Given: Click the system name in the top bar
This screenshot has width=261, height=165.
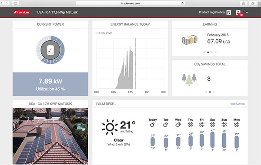Looking at the screenshot, I should tap(57, 12).
